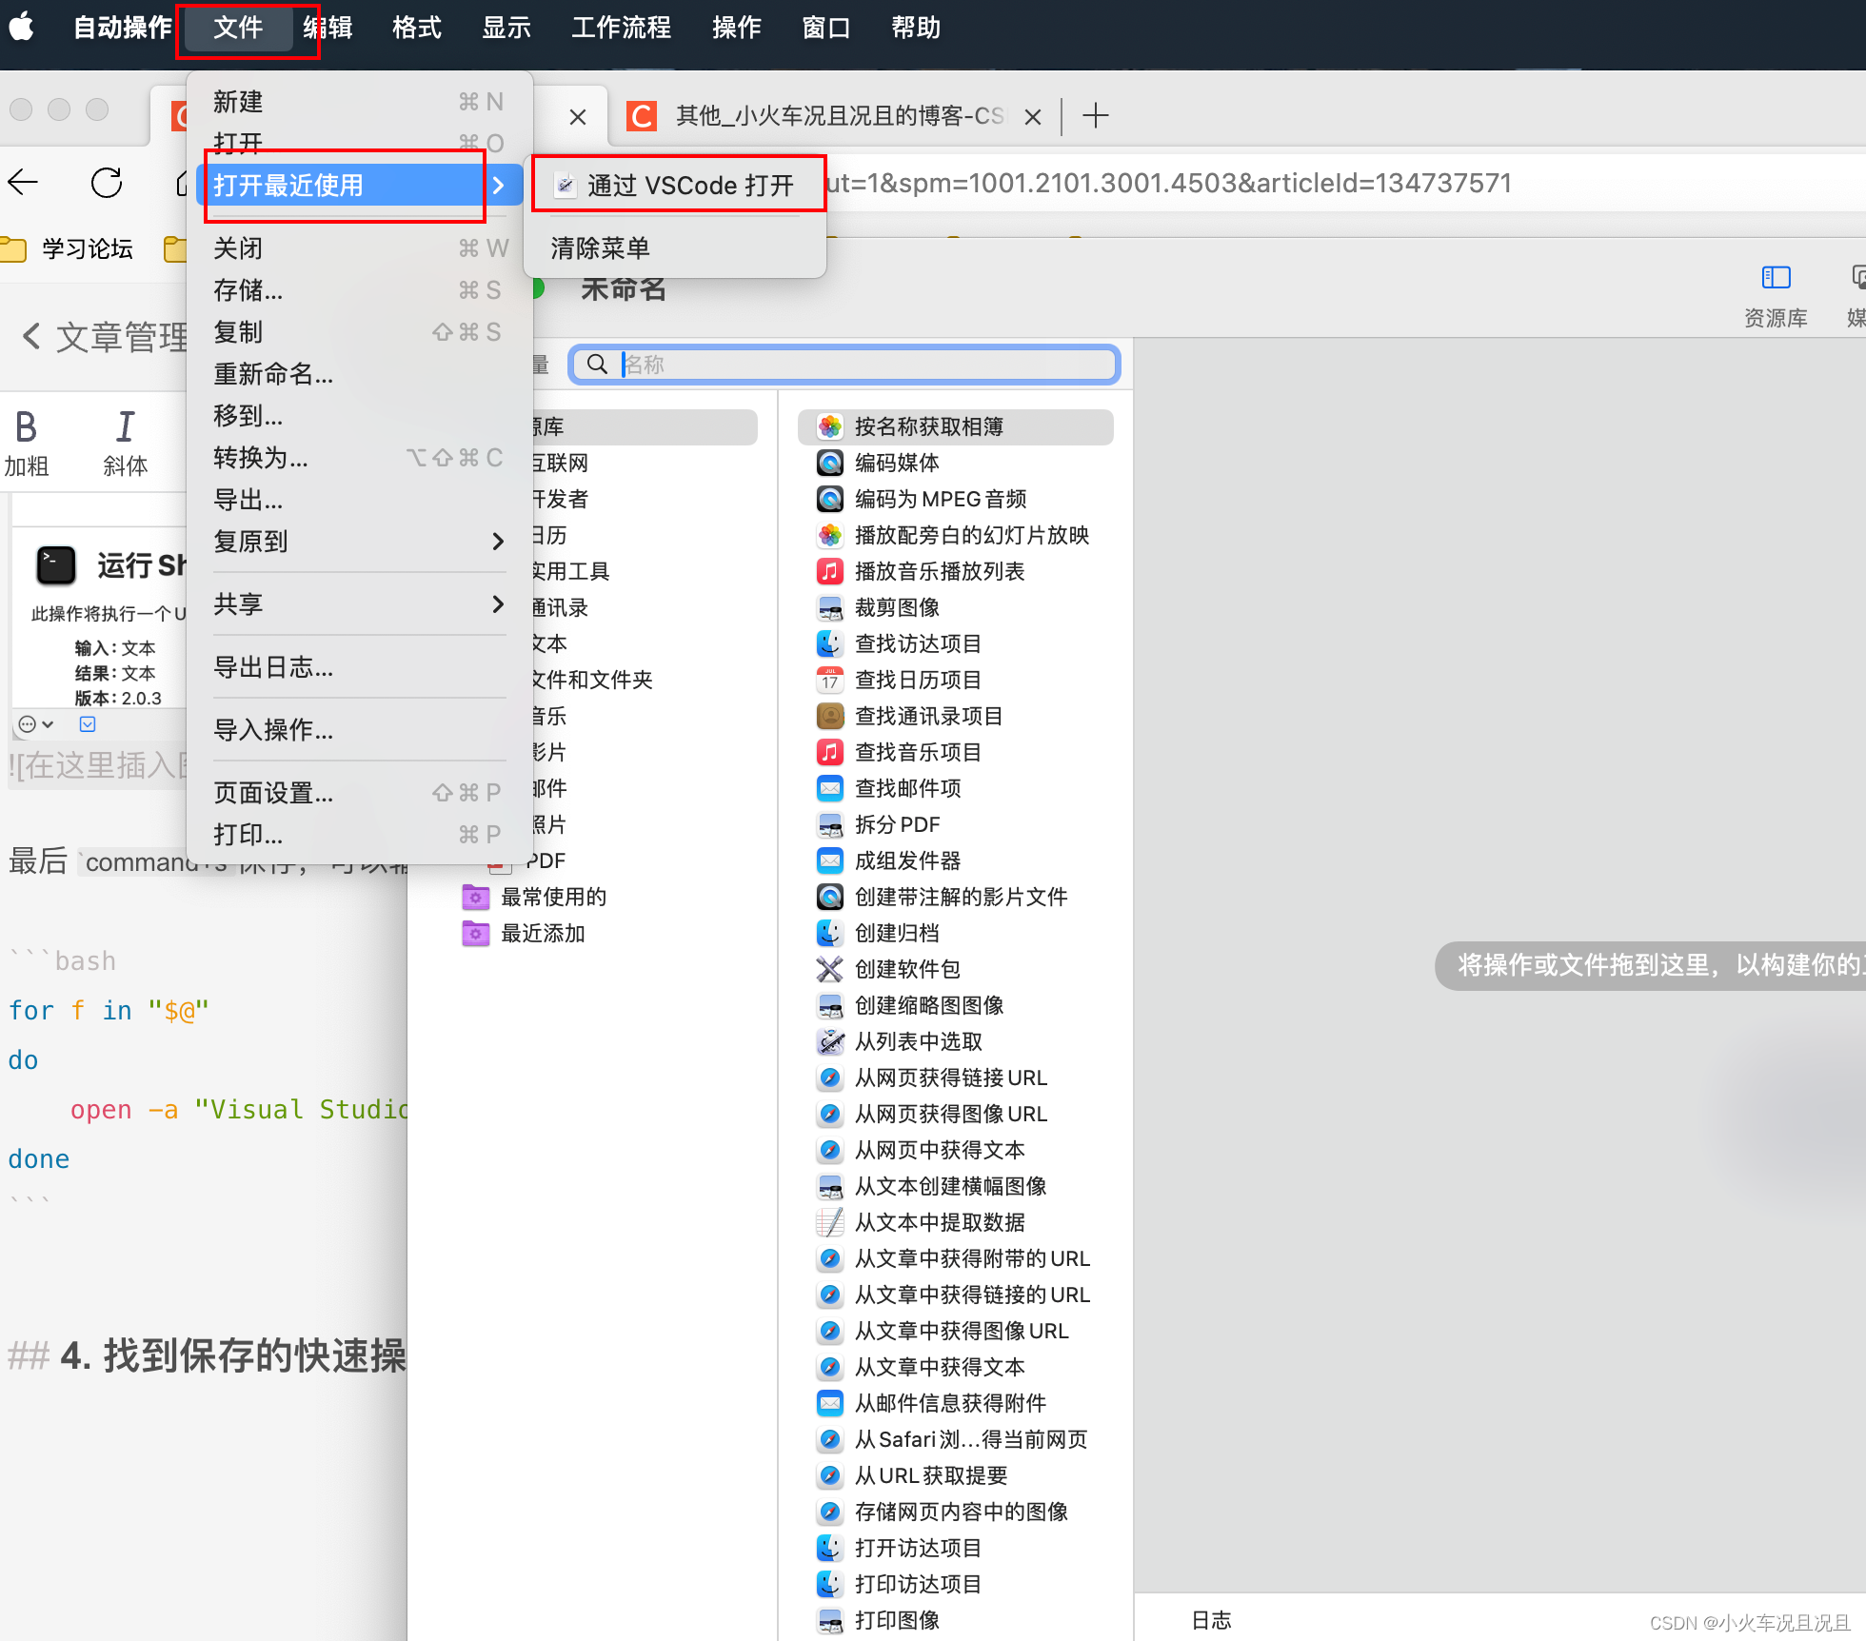Image resolution: width=1866 pixels, height=1641 pixels.
Task: Click the italic 斜体 editor button
Action: (x=125, y=442)
